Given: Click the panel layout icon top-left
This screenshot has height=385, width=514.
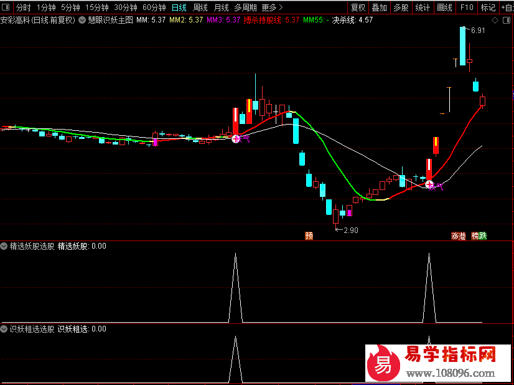Looking at the screenshot, I should (6, 7).
